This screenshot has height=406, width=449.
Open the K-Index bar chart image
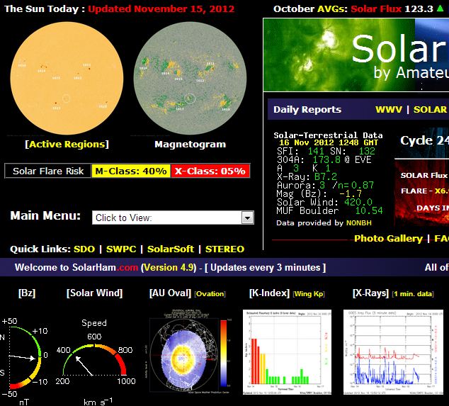[287, 352]
